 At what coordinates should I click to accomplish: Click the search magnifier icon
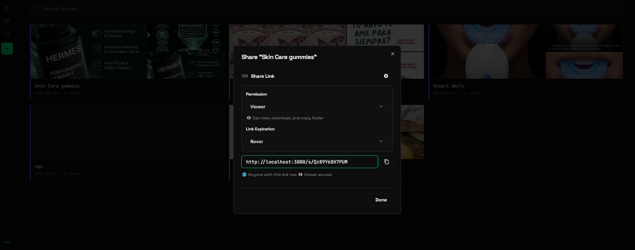pos(37,9)
